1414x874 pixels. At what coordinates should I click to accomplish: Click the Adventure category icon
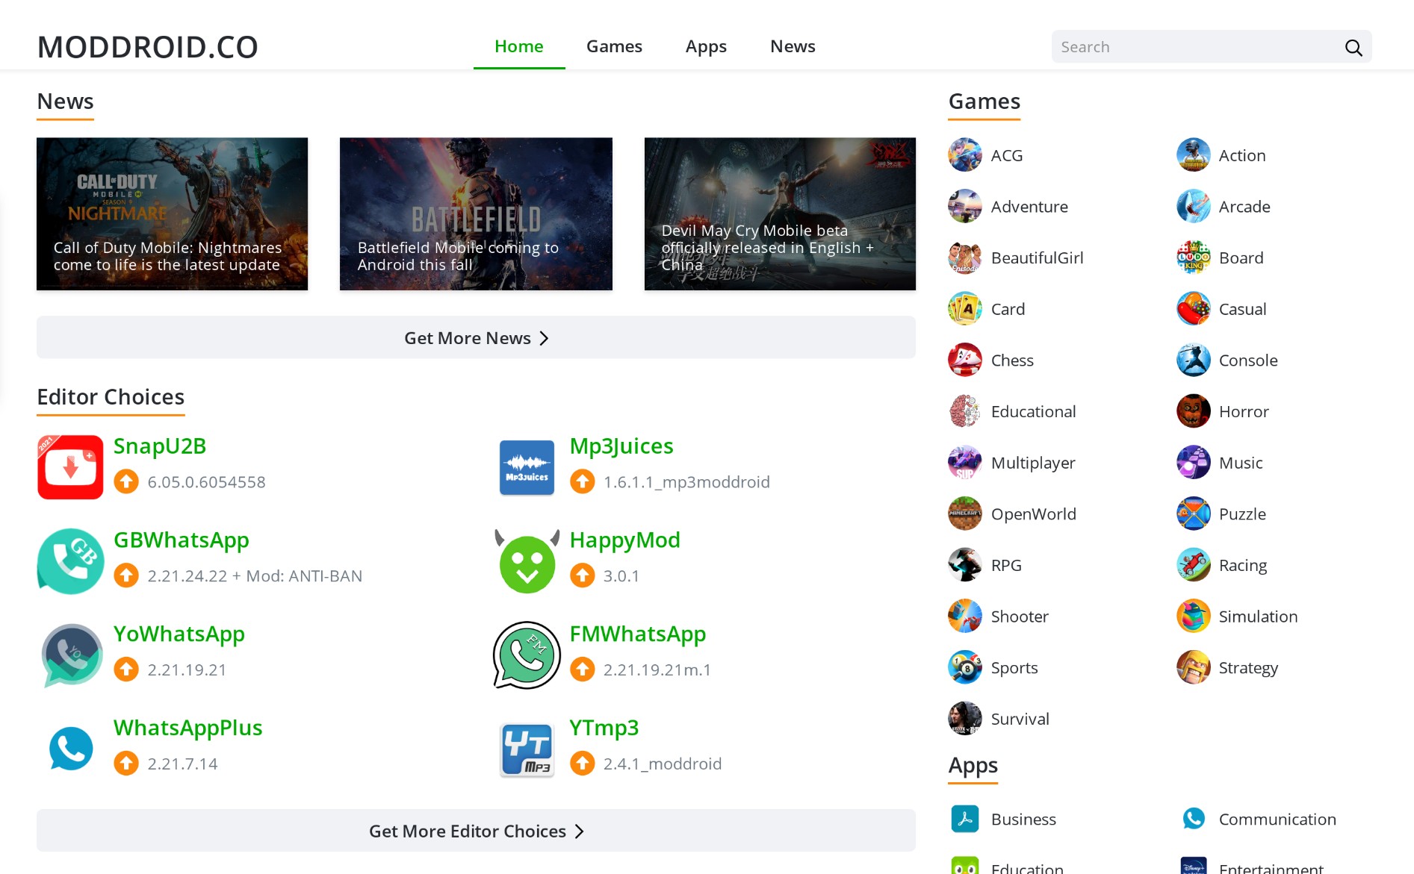point(965,207)
